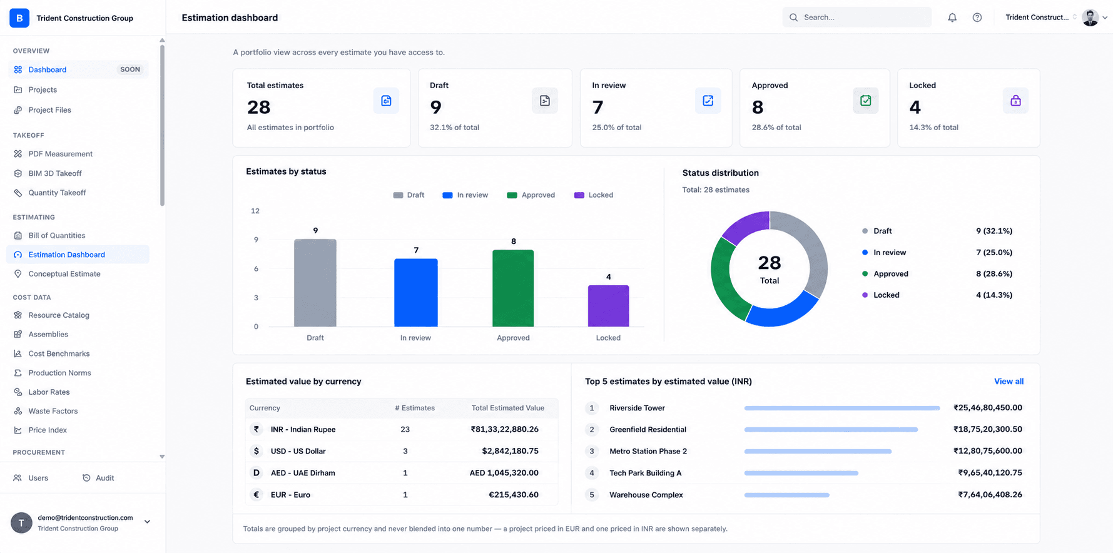
Task: Expand the demo@tridentconstruction.com account menu
Action: pos(147,522)
